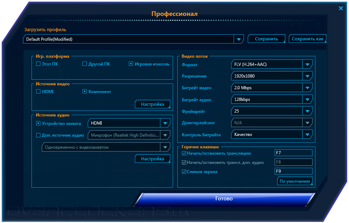Uncheck the Снимок экрана hotkey
Image resolution: width=349 pixels, height=223 pixels.
click(184, 172)
